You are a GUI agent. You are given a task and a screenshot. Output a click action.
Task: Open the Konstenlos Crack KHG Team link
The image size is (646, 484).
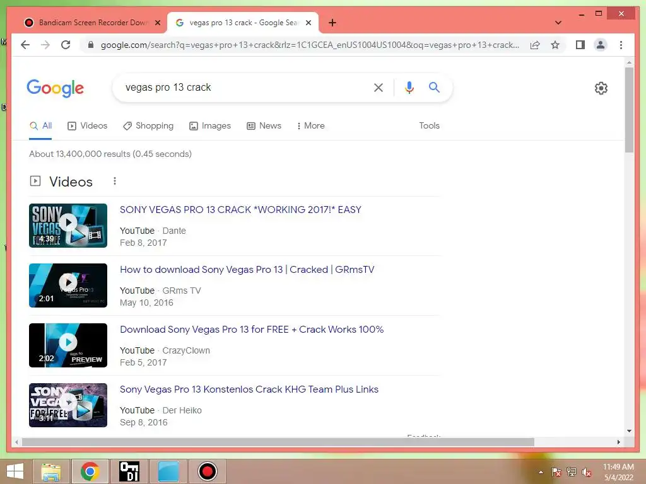[249, 389]
